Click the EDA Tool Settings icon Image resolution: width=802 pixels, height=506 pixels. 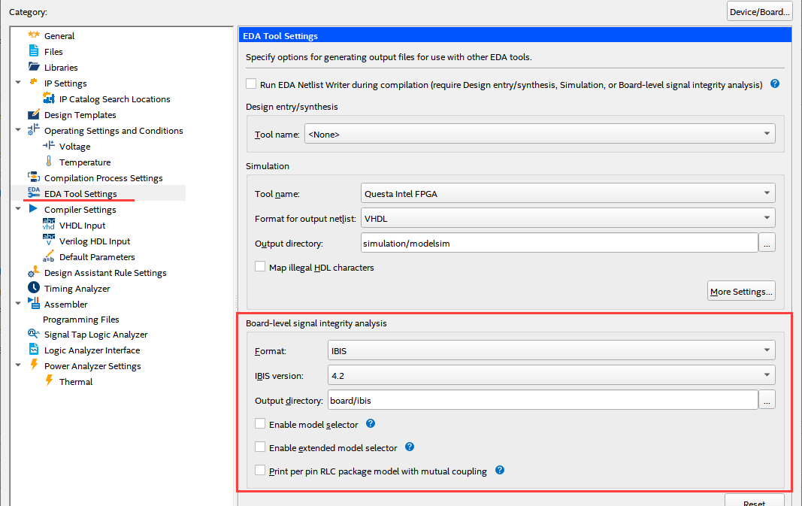coord(34,192)
